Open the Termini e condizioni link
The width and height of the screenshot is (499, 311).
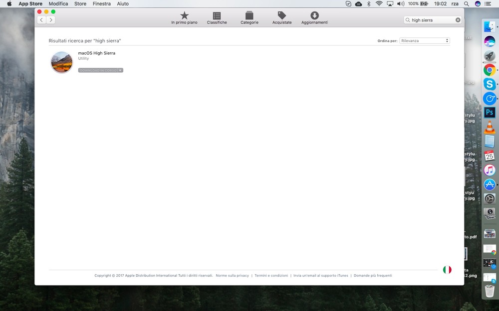[271, 276]
